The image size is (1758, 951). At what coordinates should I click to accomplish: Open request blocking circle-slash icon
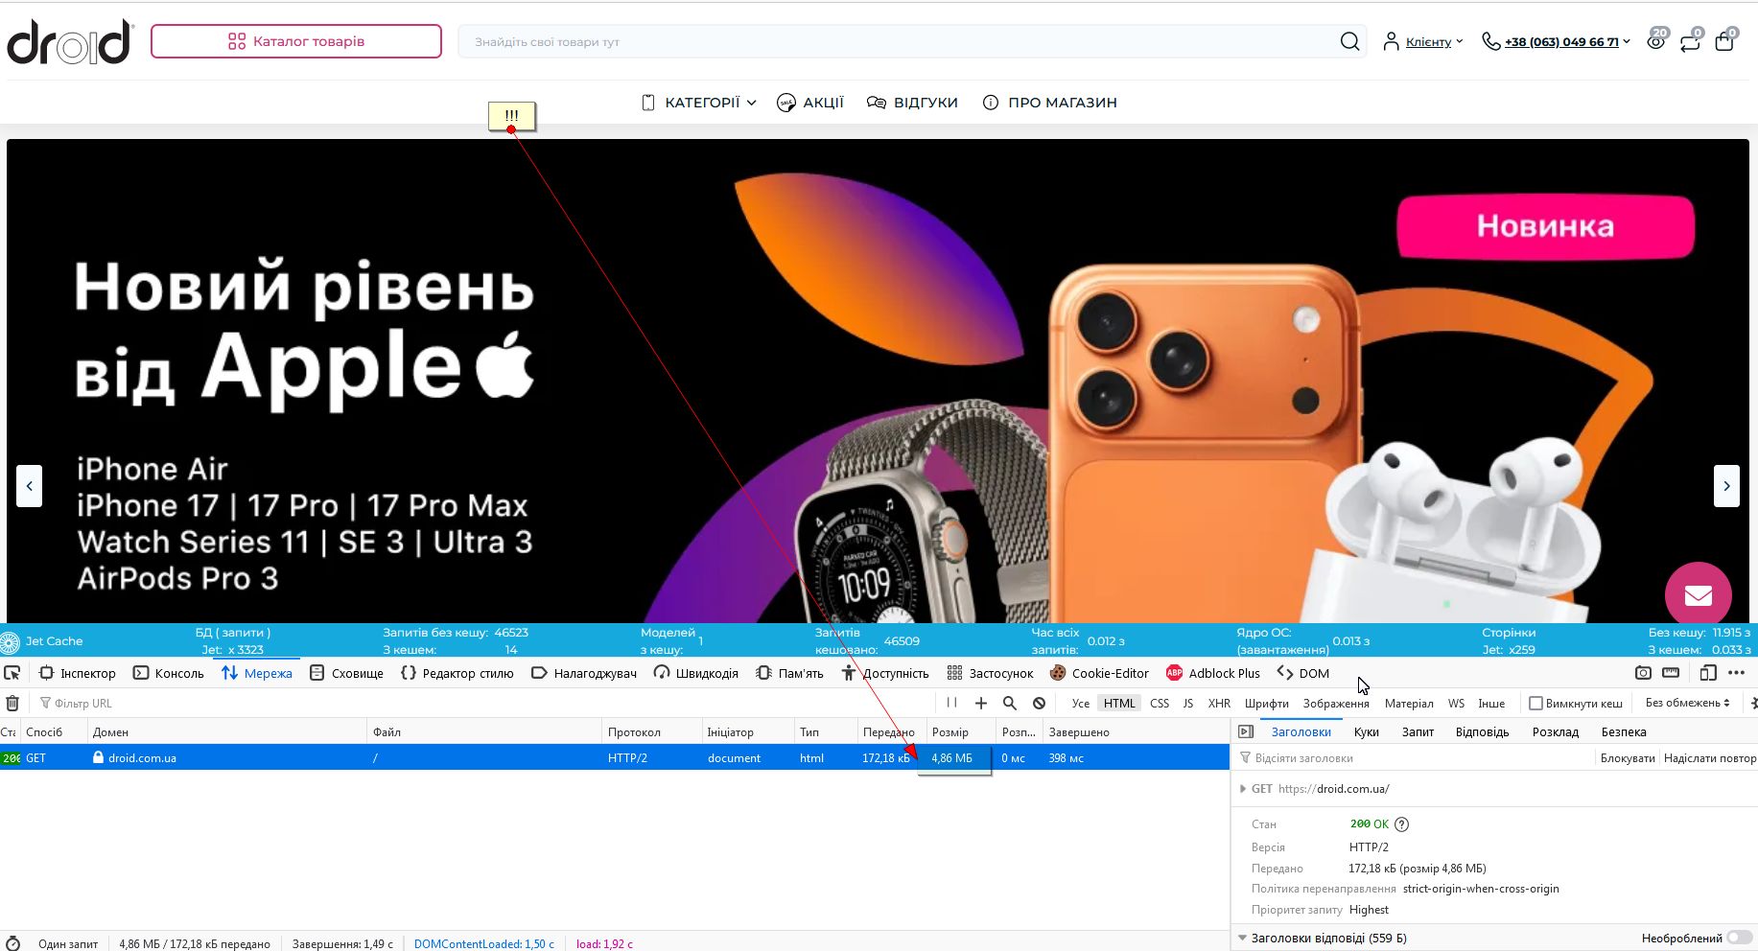[x=1039, y=703]
